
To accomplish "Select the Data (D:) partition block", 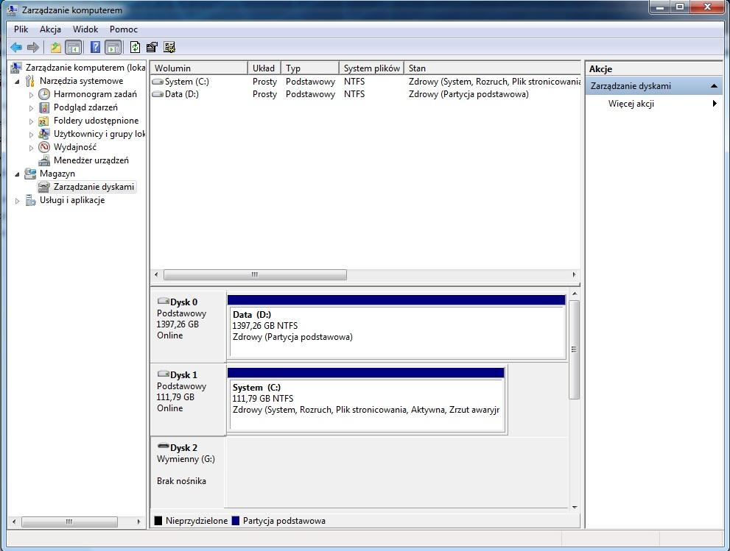I will point(396,327).
